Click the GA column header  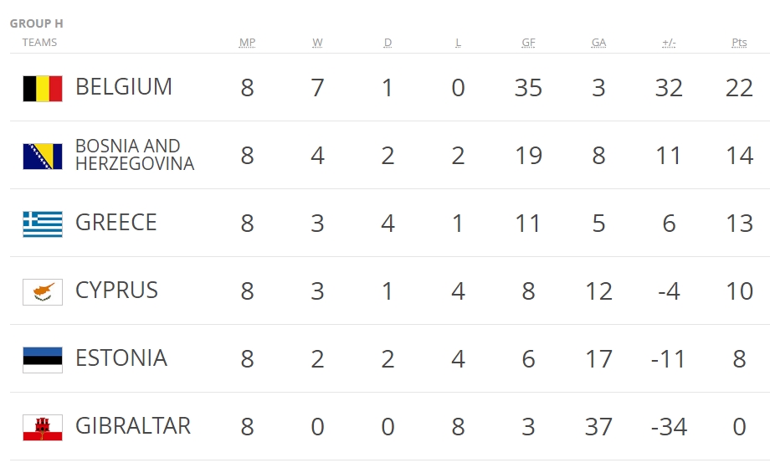598,43
